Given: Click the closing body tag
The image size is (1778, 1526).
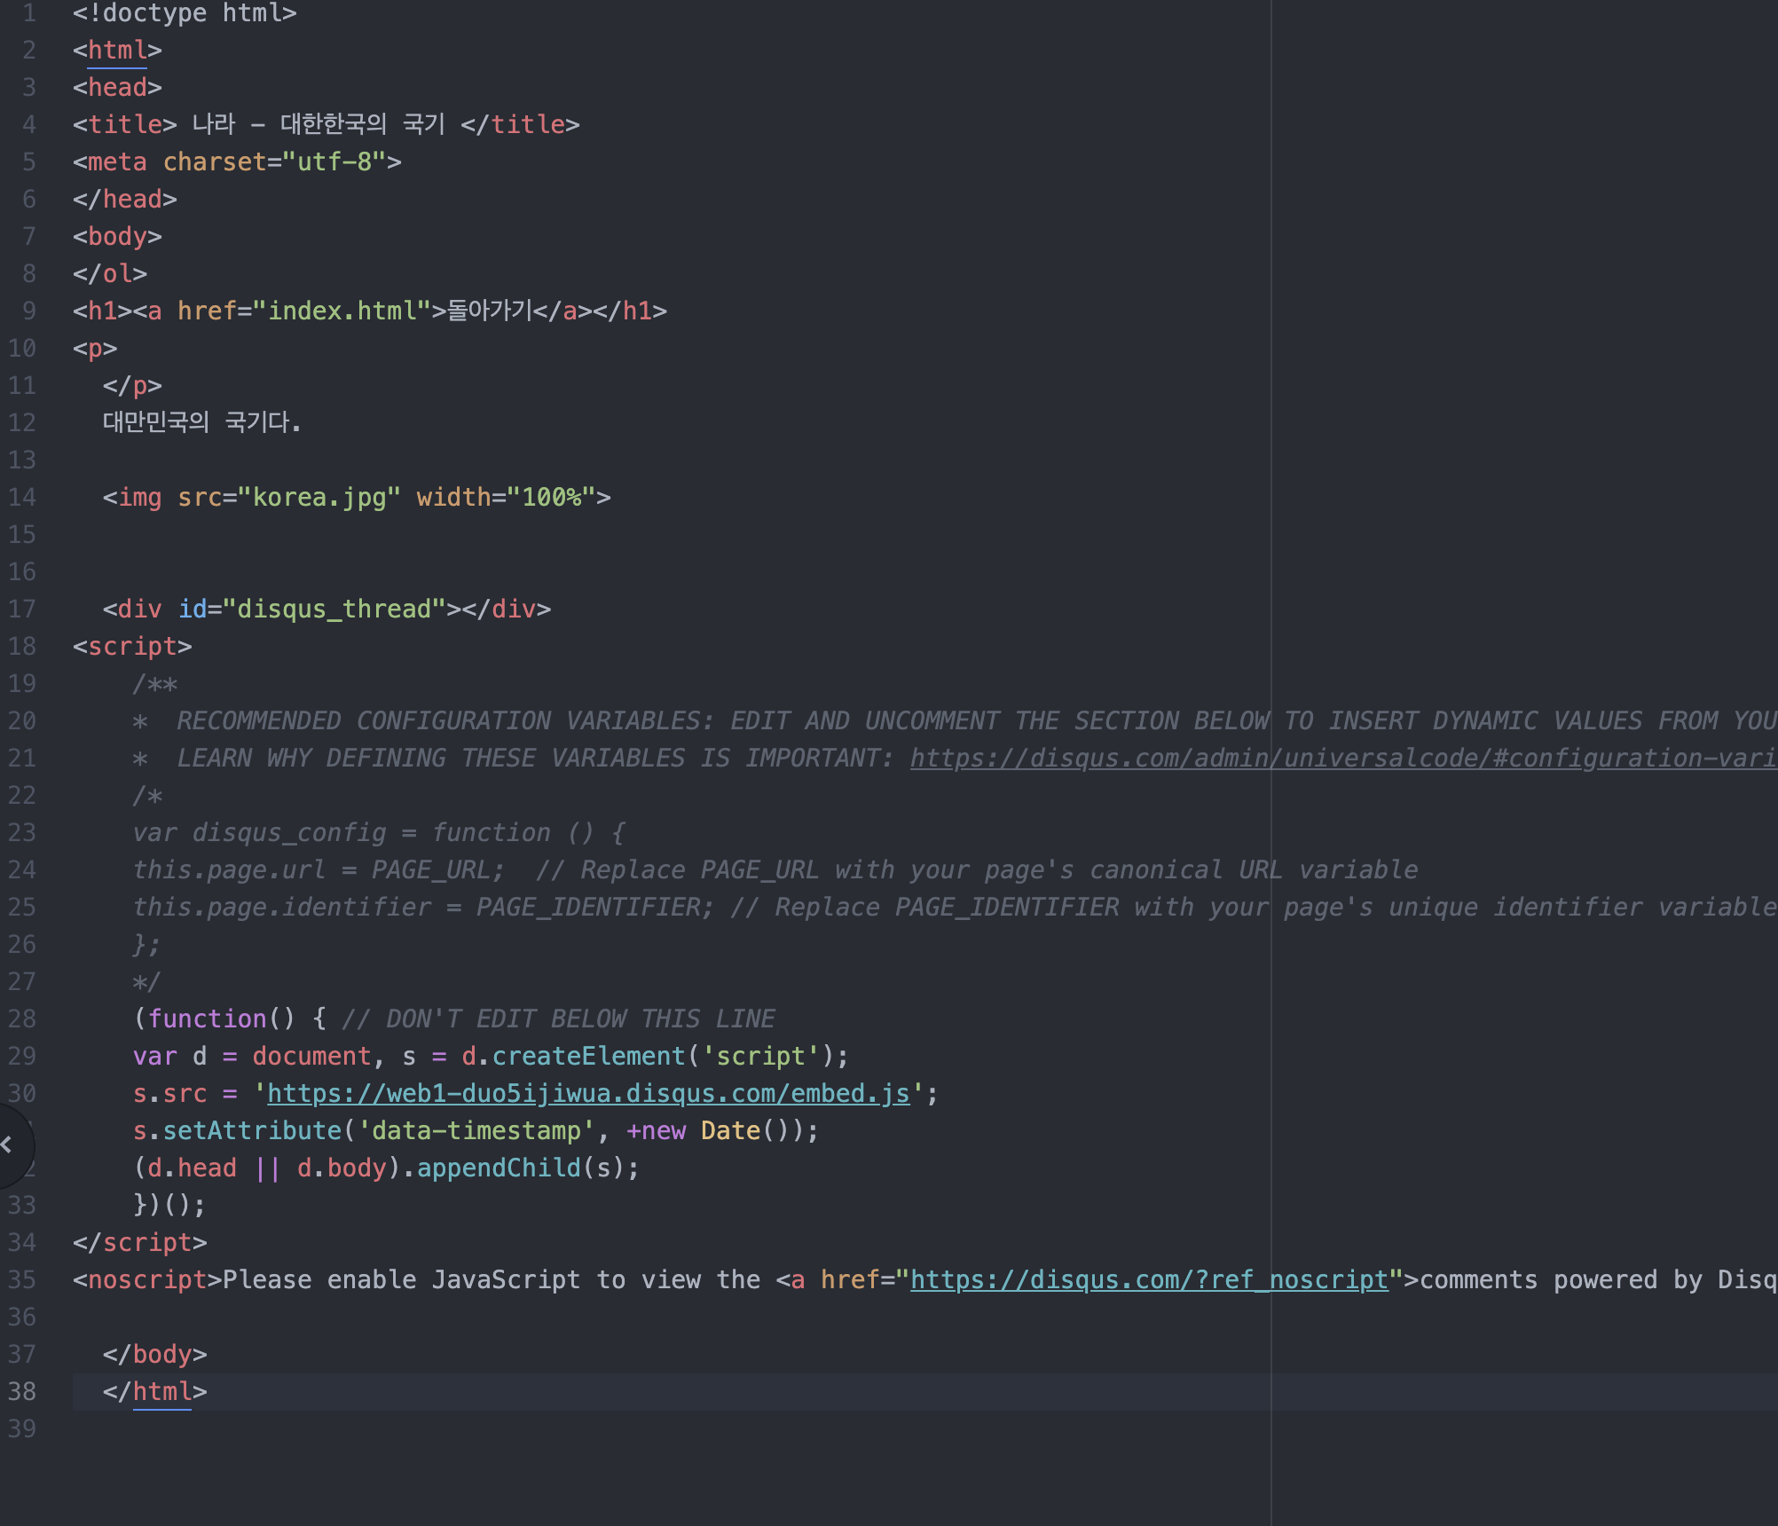Looking at the screenshot, I should pos(154,1354).
